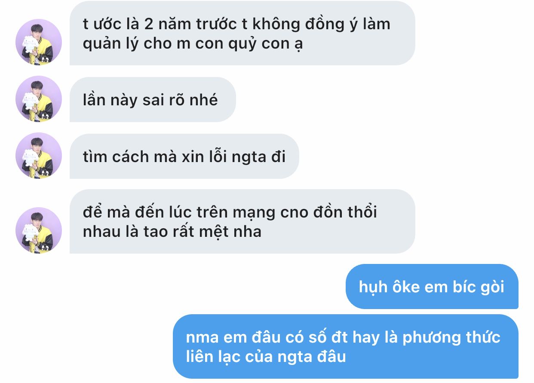Image resolution: width=534 pixels, height=383 pixels.
Task: Select the 't ước là 2 năm trước' message
Action: [x=242, y=34]
